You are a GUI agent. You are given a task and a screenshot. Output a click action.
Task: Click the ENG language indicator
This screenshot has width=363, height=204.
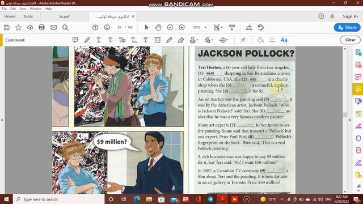coord(328,199)
